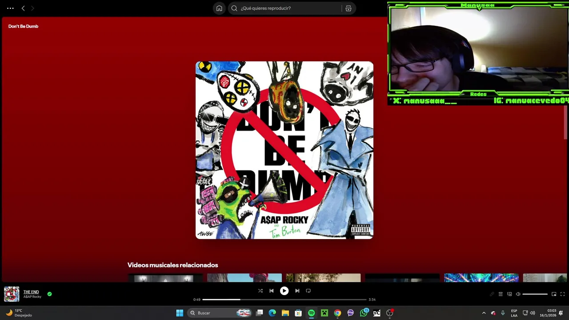Skip to the previous track
This screenshot has height=320, width=569.
coord(272,291)
